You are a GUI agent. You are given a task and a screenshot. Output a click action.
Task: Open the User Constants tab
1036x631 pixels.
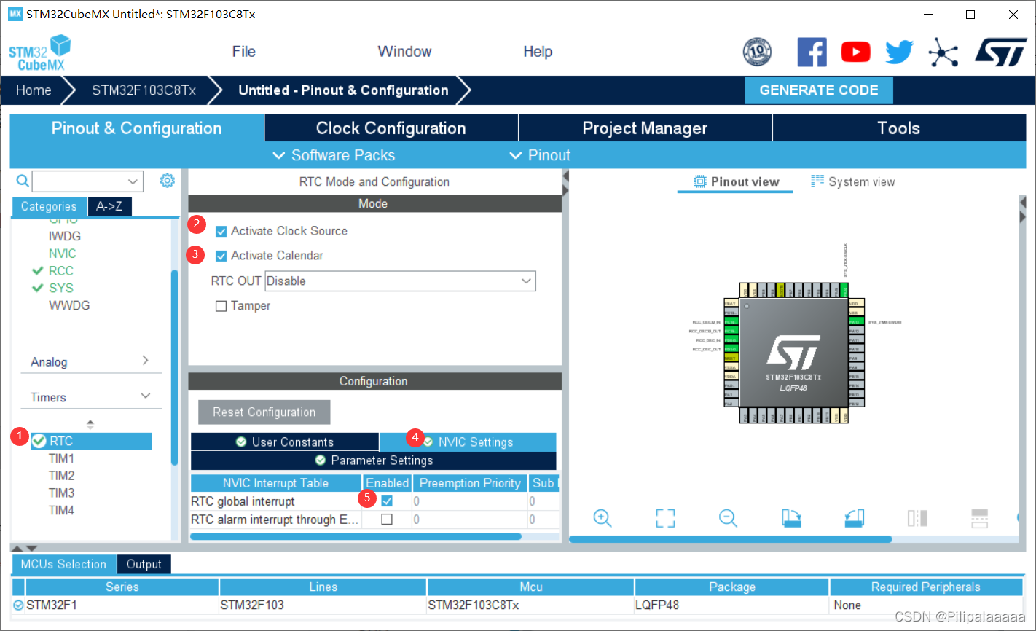coord(285,442)
